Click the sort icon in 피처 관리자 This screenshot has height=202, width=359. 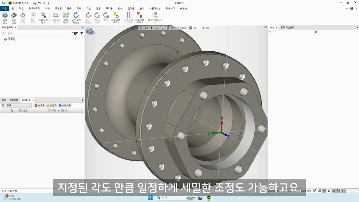tap(75, 33)
